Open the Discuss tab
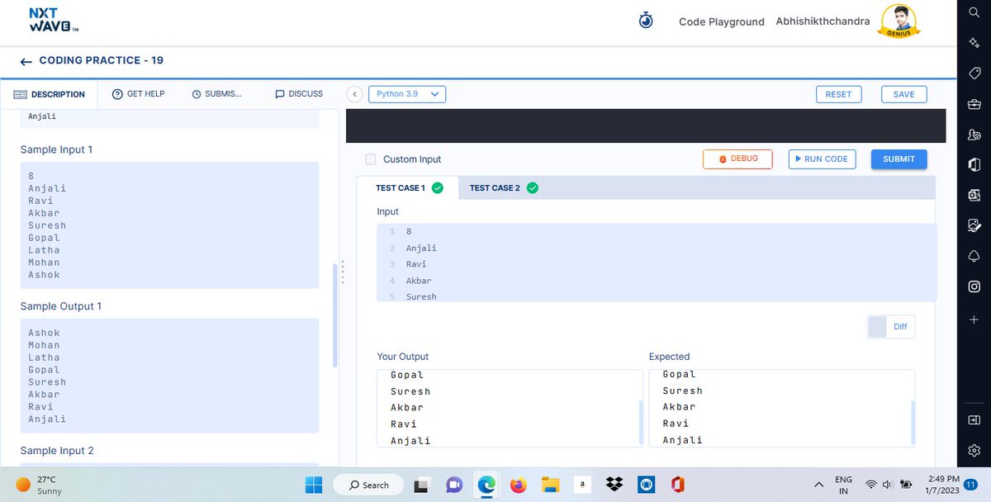 (x=299, y=94)
